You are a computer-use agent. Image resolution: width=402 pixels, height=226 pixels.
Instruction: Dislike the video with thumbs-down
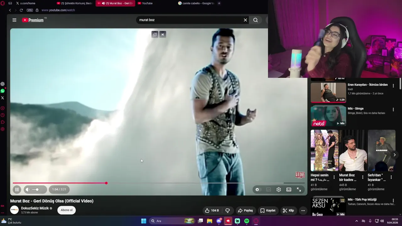pyautogui.click(x=228, y=211)
